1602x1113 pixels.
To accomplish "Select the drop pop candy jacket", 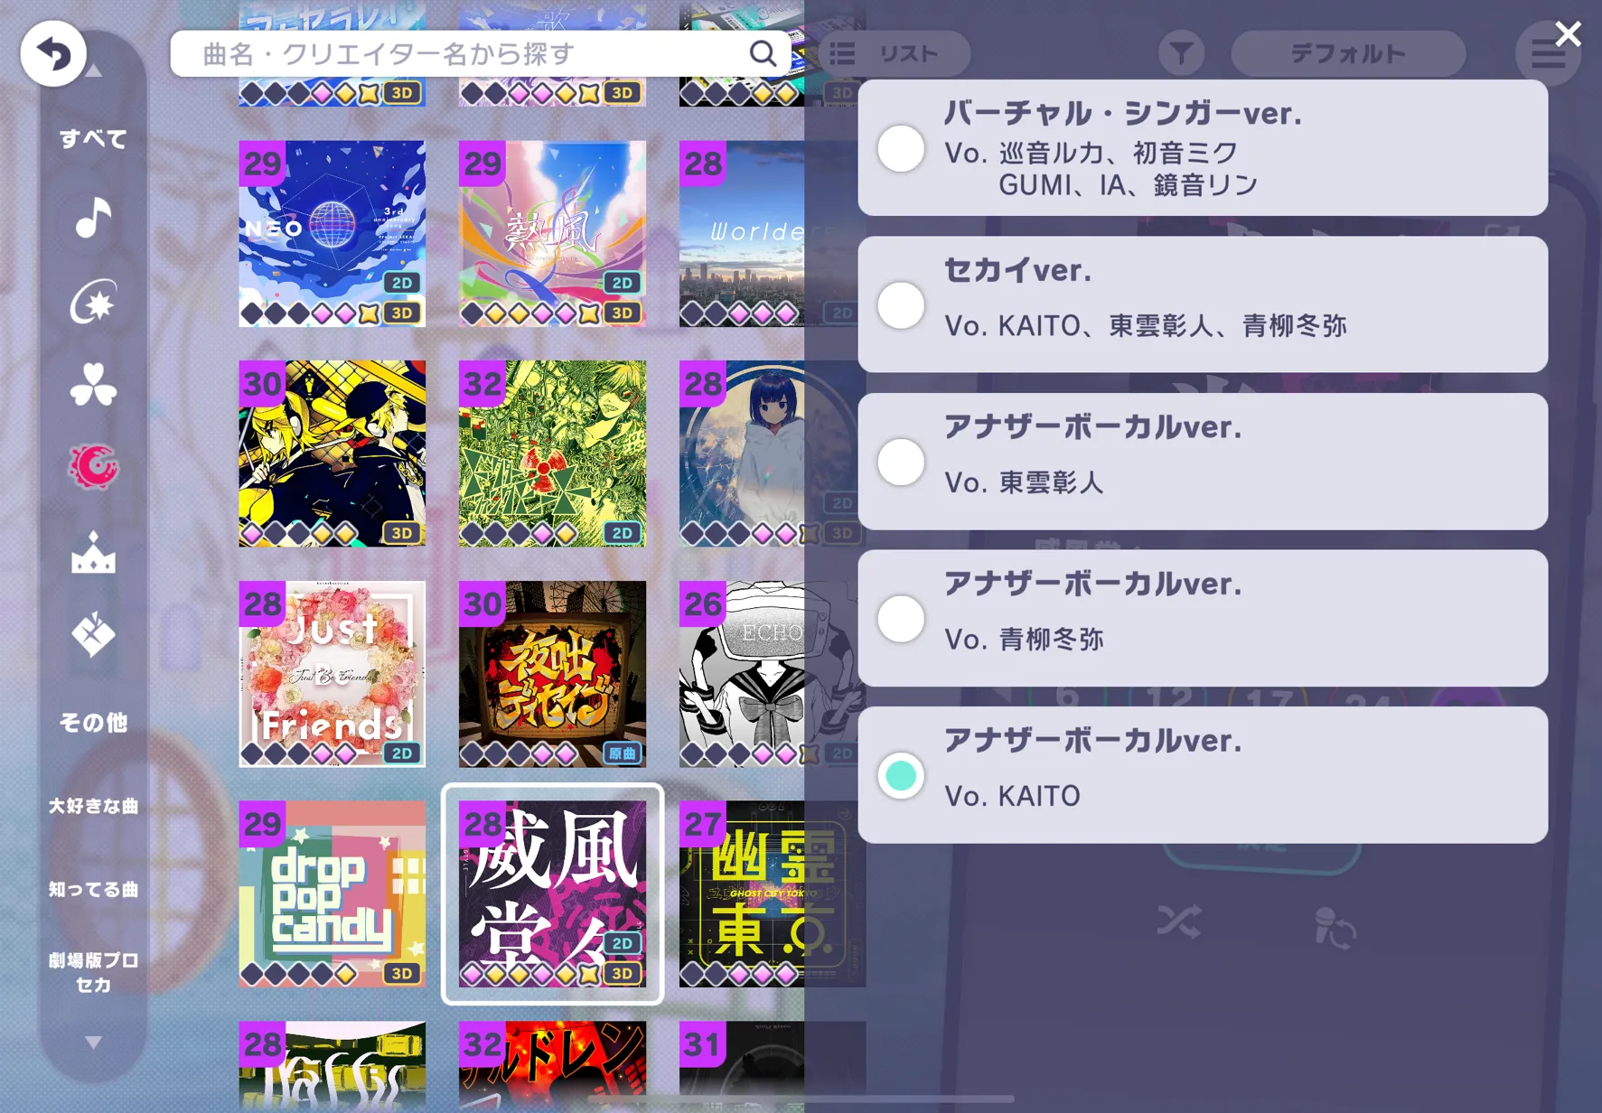I will [332, 894].
